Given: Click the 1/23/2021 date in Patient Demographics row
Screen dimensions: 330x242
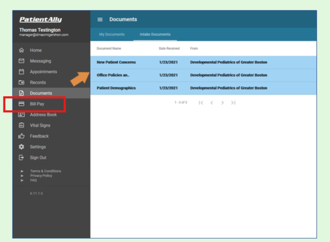Looking at the screenshot, I should tap(168, 88).
